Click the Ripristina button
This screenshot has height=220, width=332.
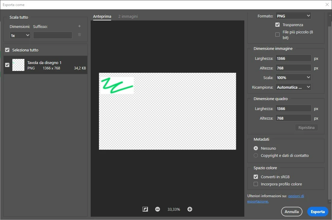306,127
